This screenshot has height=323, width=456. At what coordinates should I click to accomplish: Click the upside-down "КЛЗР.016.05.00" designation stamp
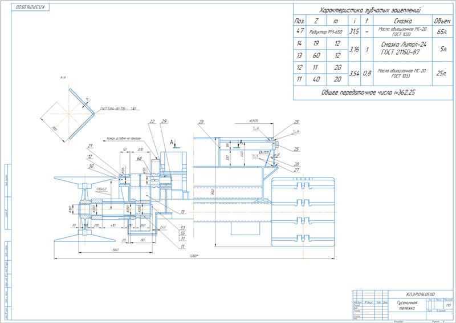coord(31,7)
